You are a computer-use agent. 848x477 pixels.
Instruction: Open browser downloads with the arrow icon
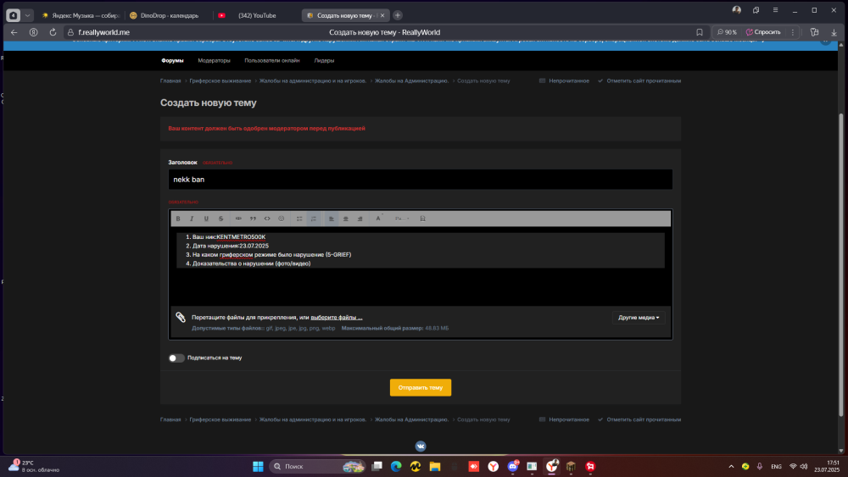click(x=834, y=32)
